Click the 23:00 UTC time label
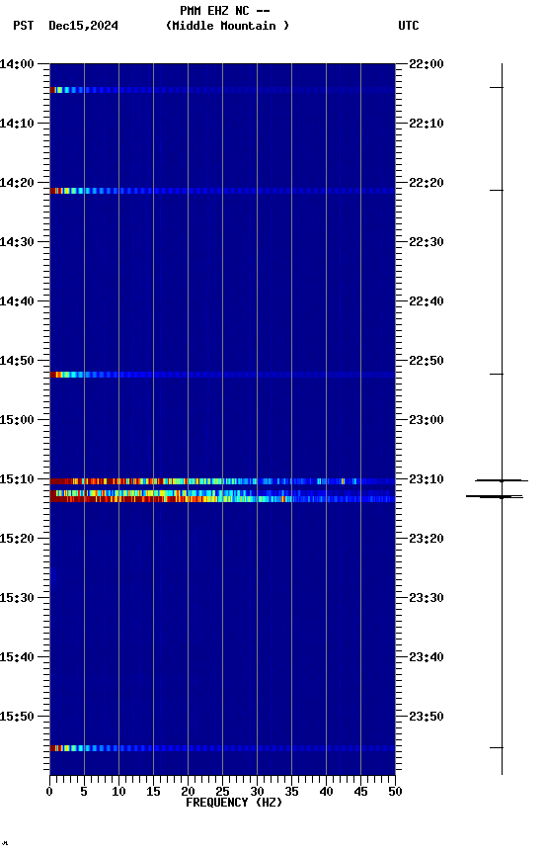 pos(427,420)
